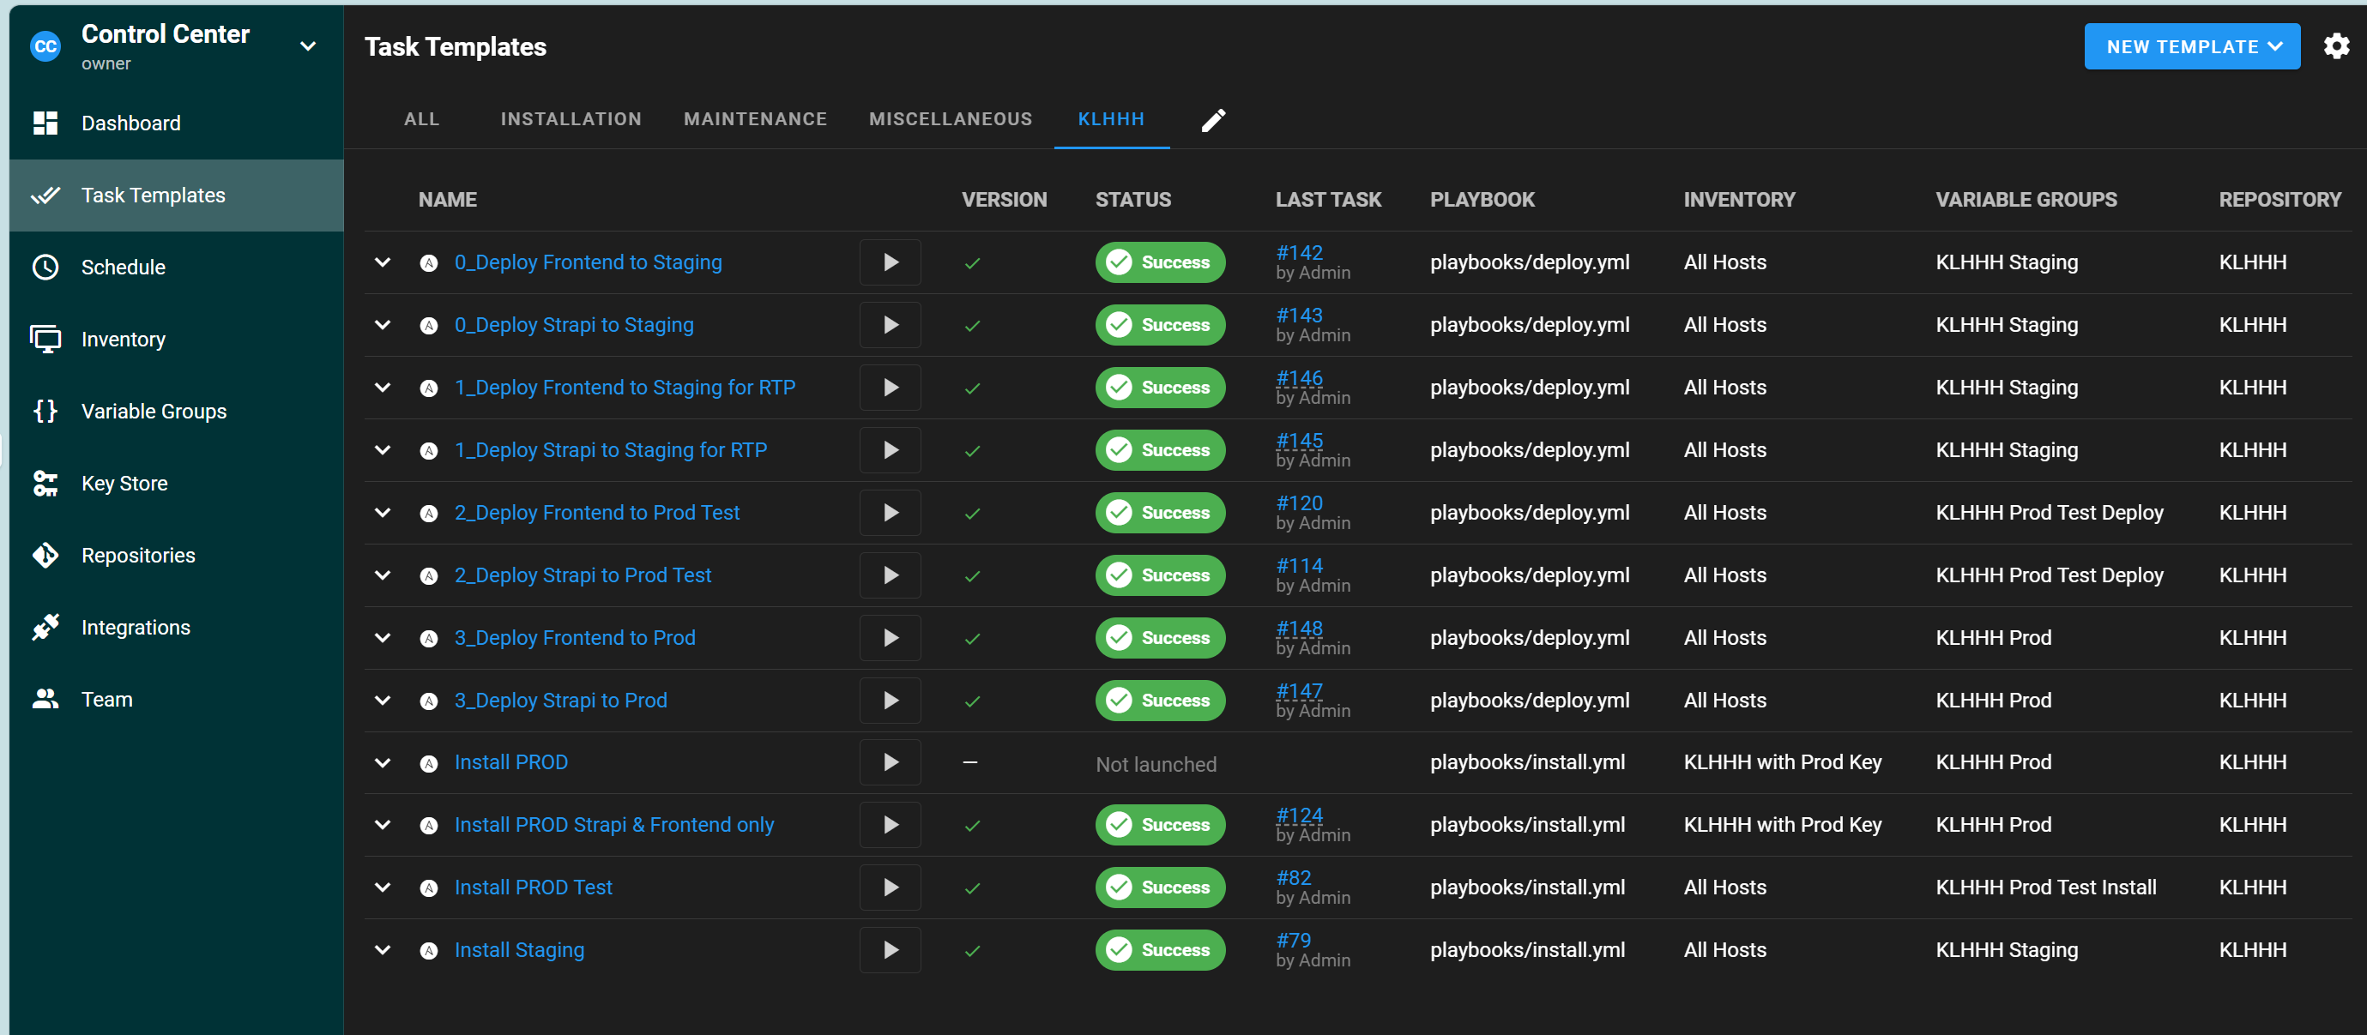Screen dimensions: 2367x1035
Task: Open last task #124
Action: 1299,815
